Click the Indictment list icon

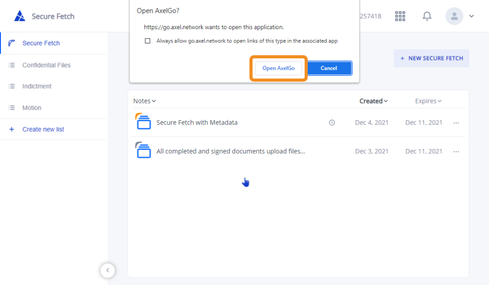[11, 86]
